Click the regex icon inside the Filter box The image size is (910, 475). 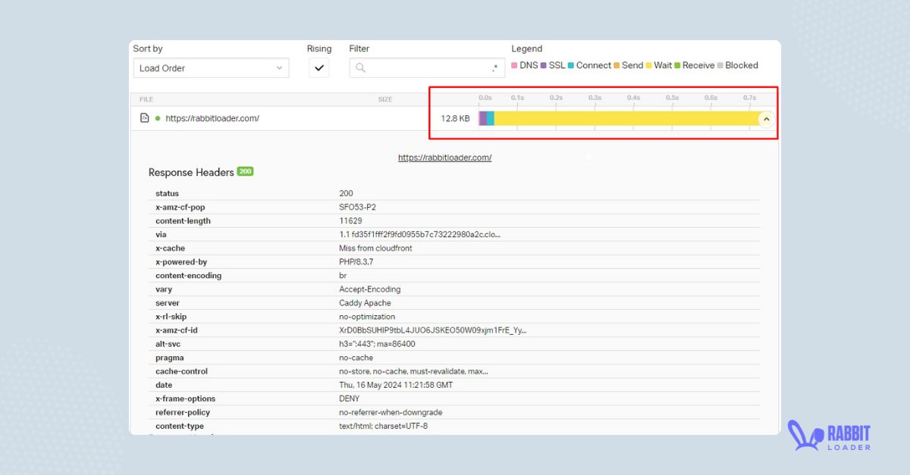point(497,67)
